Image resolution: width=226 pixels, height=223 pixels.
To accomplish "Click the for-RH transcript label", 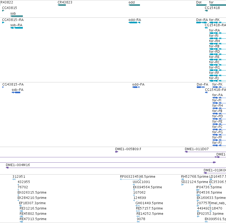I will coord(215,41).
